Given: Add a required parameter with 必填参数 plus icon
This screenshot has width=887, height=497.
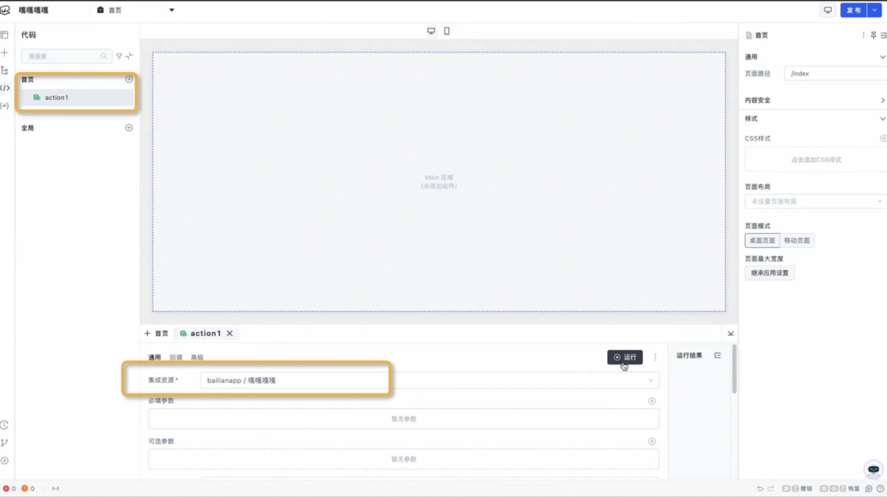Looking at the screenshot, I should pos(652,401).
